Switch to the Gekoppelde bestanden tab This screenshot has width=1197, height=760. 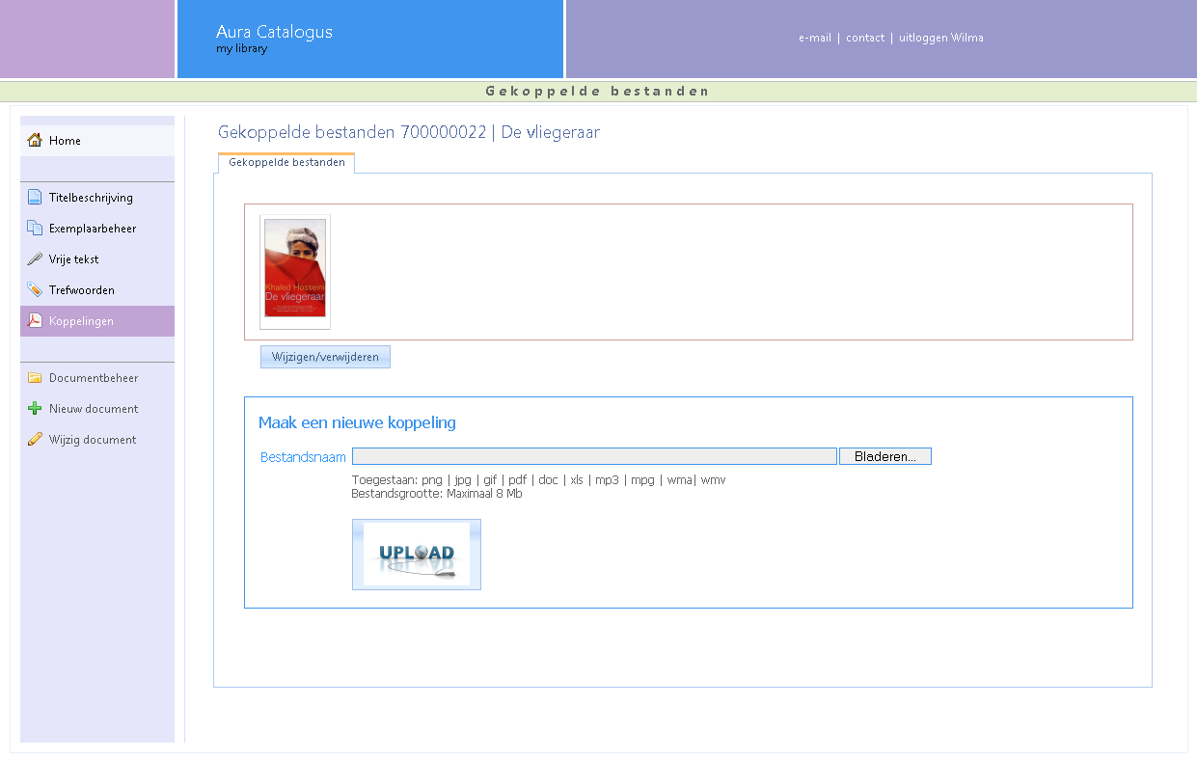point(286,163)
